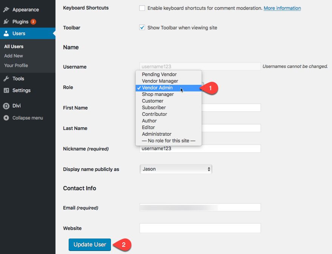Open the More information link
Screen dimensions: 332x254
[282, 8]
